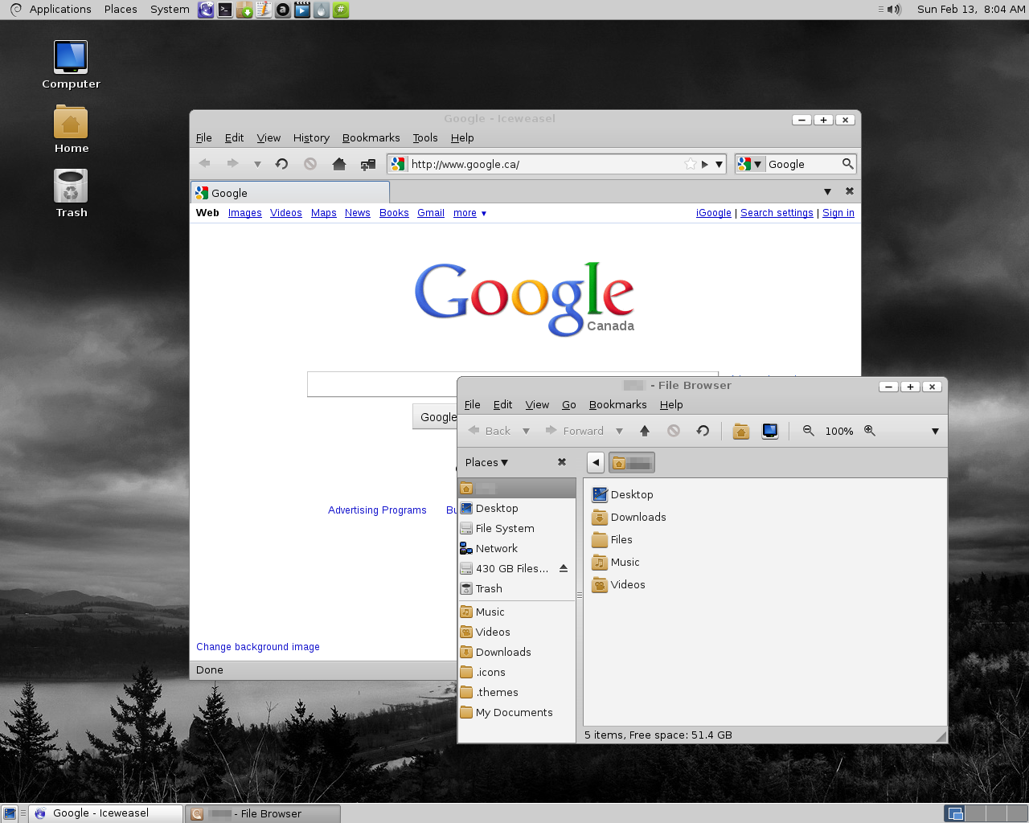Open search engine selector dropdown
This screenshot has width=1029, height=823.
point(749,164)
